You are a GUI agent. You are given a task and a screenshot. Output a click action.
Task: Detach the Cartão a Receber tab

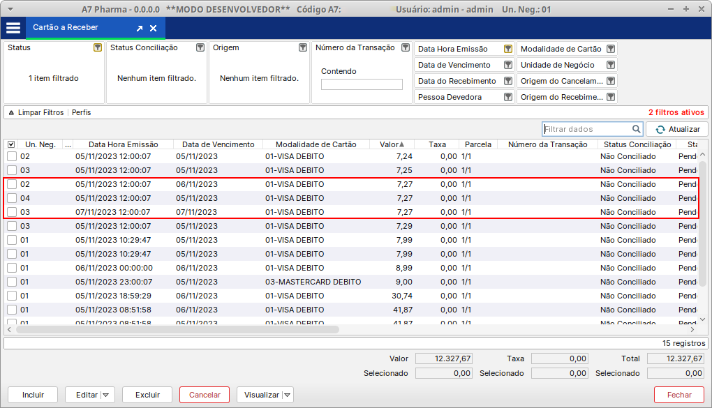click(140, 29)
